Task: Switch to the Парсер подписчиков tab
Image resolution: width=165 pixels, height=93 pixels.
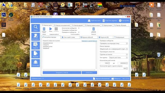Action: click(x=92, y=25)
